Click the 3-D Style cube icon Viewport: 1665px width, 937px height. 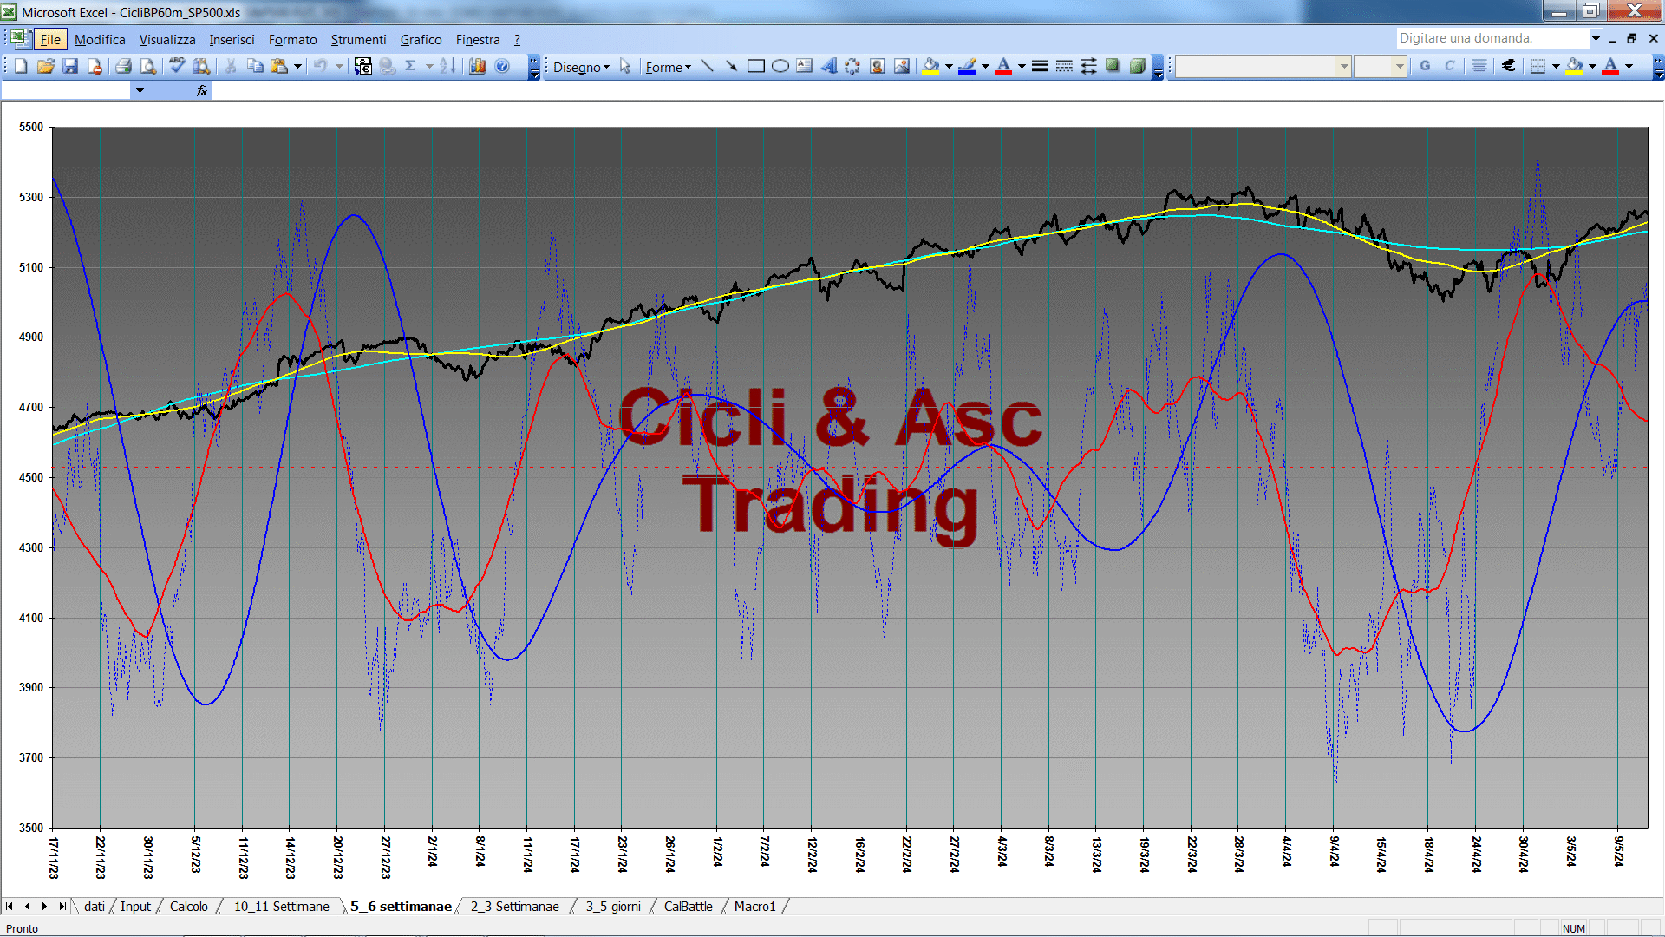[1138, 66]
